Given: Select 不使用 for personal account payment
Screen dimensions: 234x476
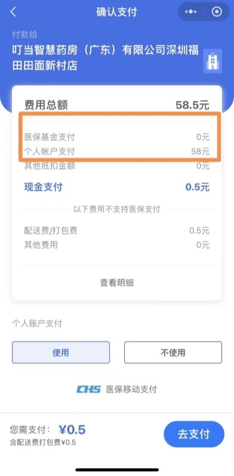Looking at the screenshot, I should coord(173,352).
